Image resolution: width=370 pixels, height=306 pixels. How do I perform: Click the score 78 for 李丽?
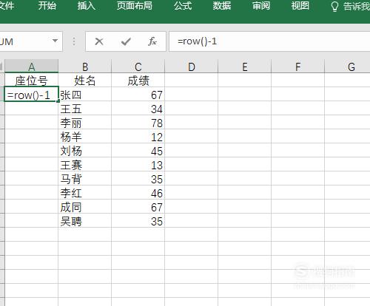(x=138, y=122)
